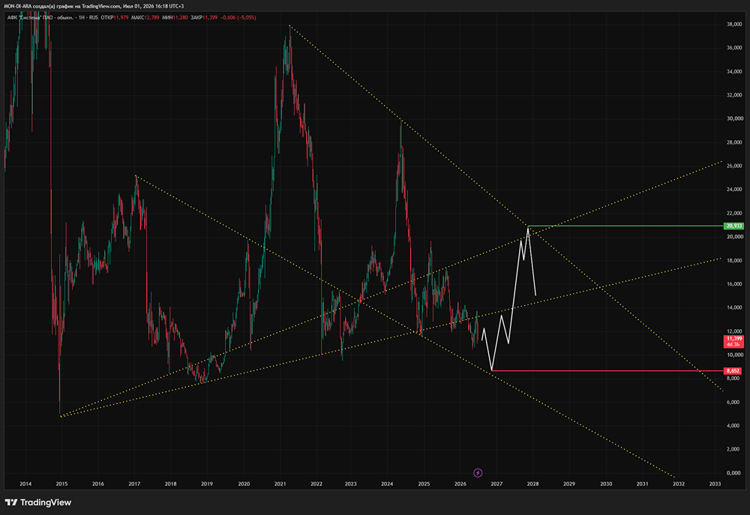Click the 2015 year label on time axis
The width and height of the screenshot is (750, 515).
pyautogui.click(x=61, y=484)
